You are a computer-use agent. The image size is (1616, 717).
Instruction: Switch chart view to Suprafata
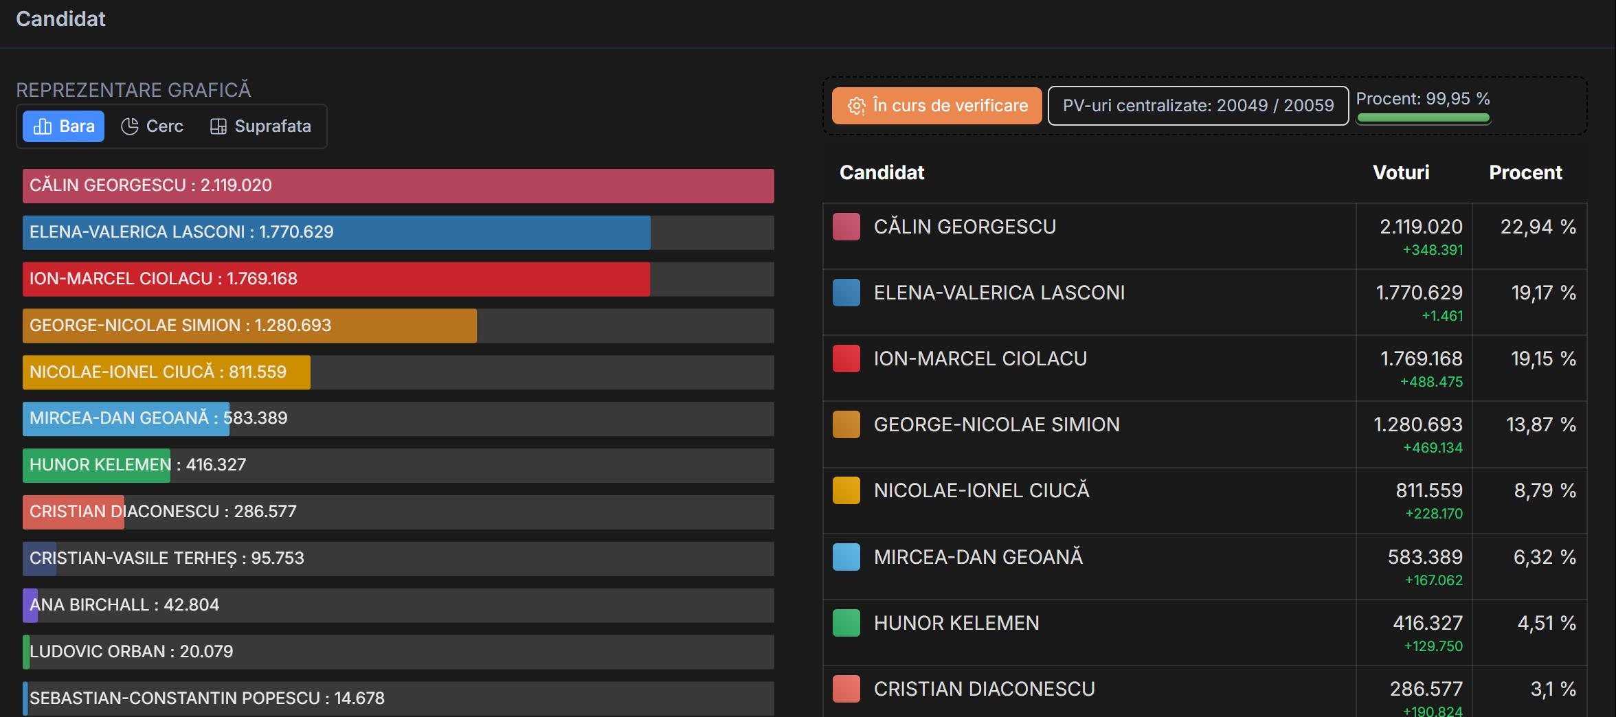pos(260,126)
